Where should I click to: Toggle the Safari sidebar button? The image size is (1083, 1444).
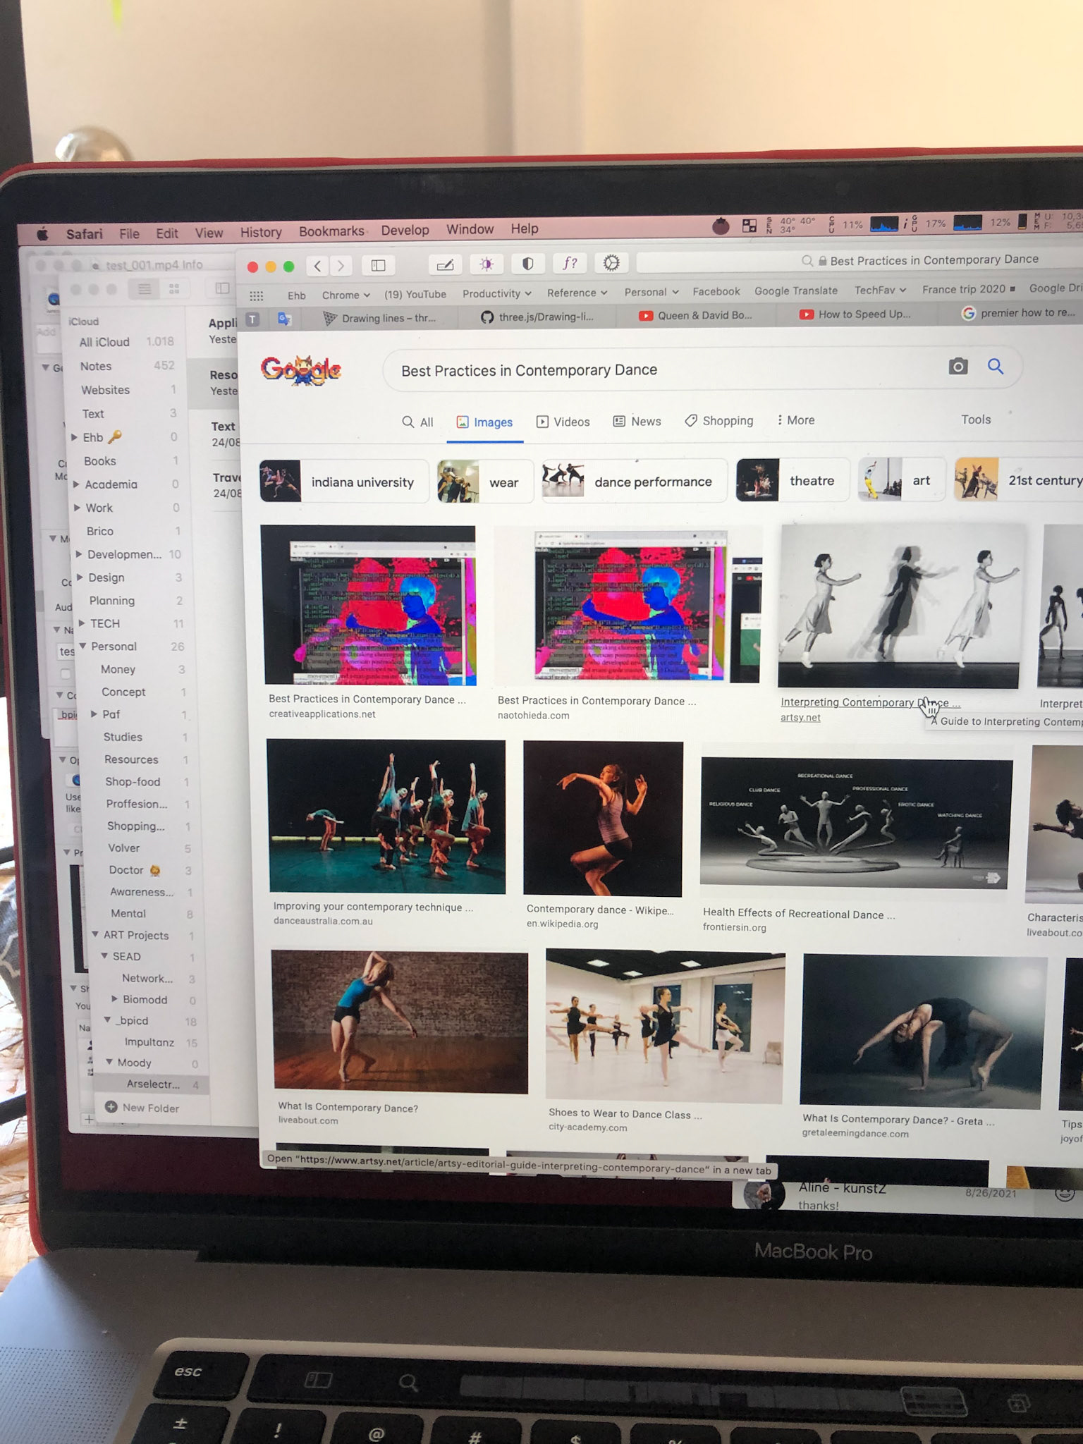click(x=378, y=265)
